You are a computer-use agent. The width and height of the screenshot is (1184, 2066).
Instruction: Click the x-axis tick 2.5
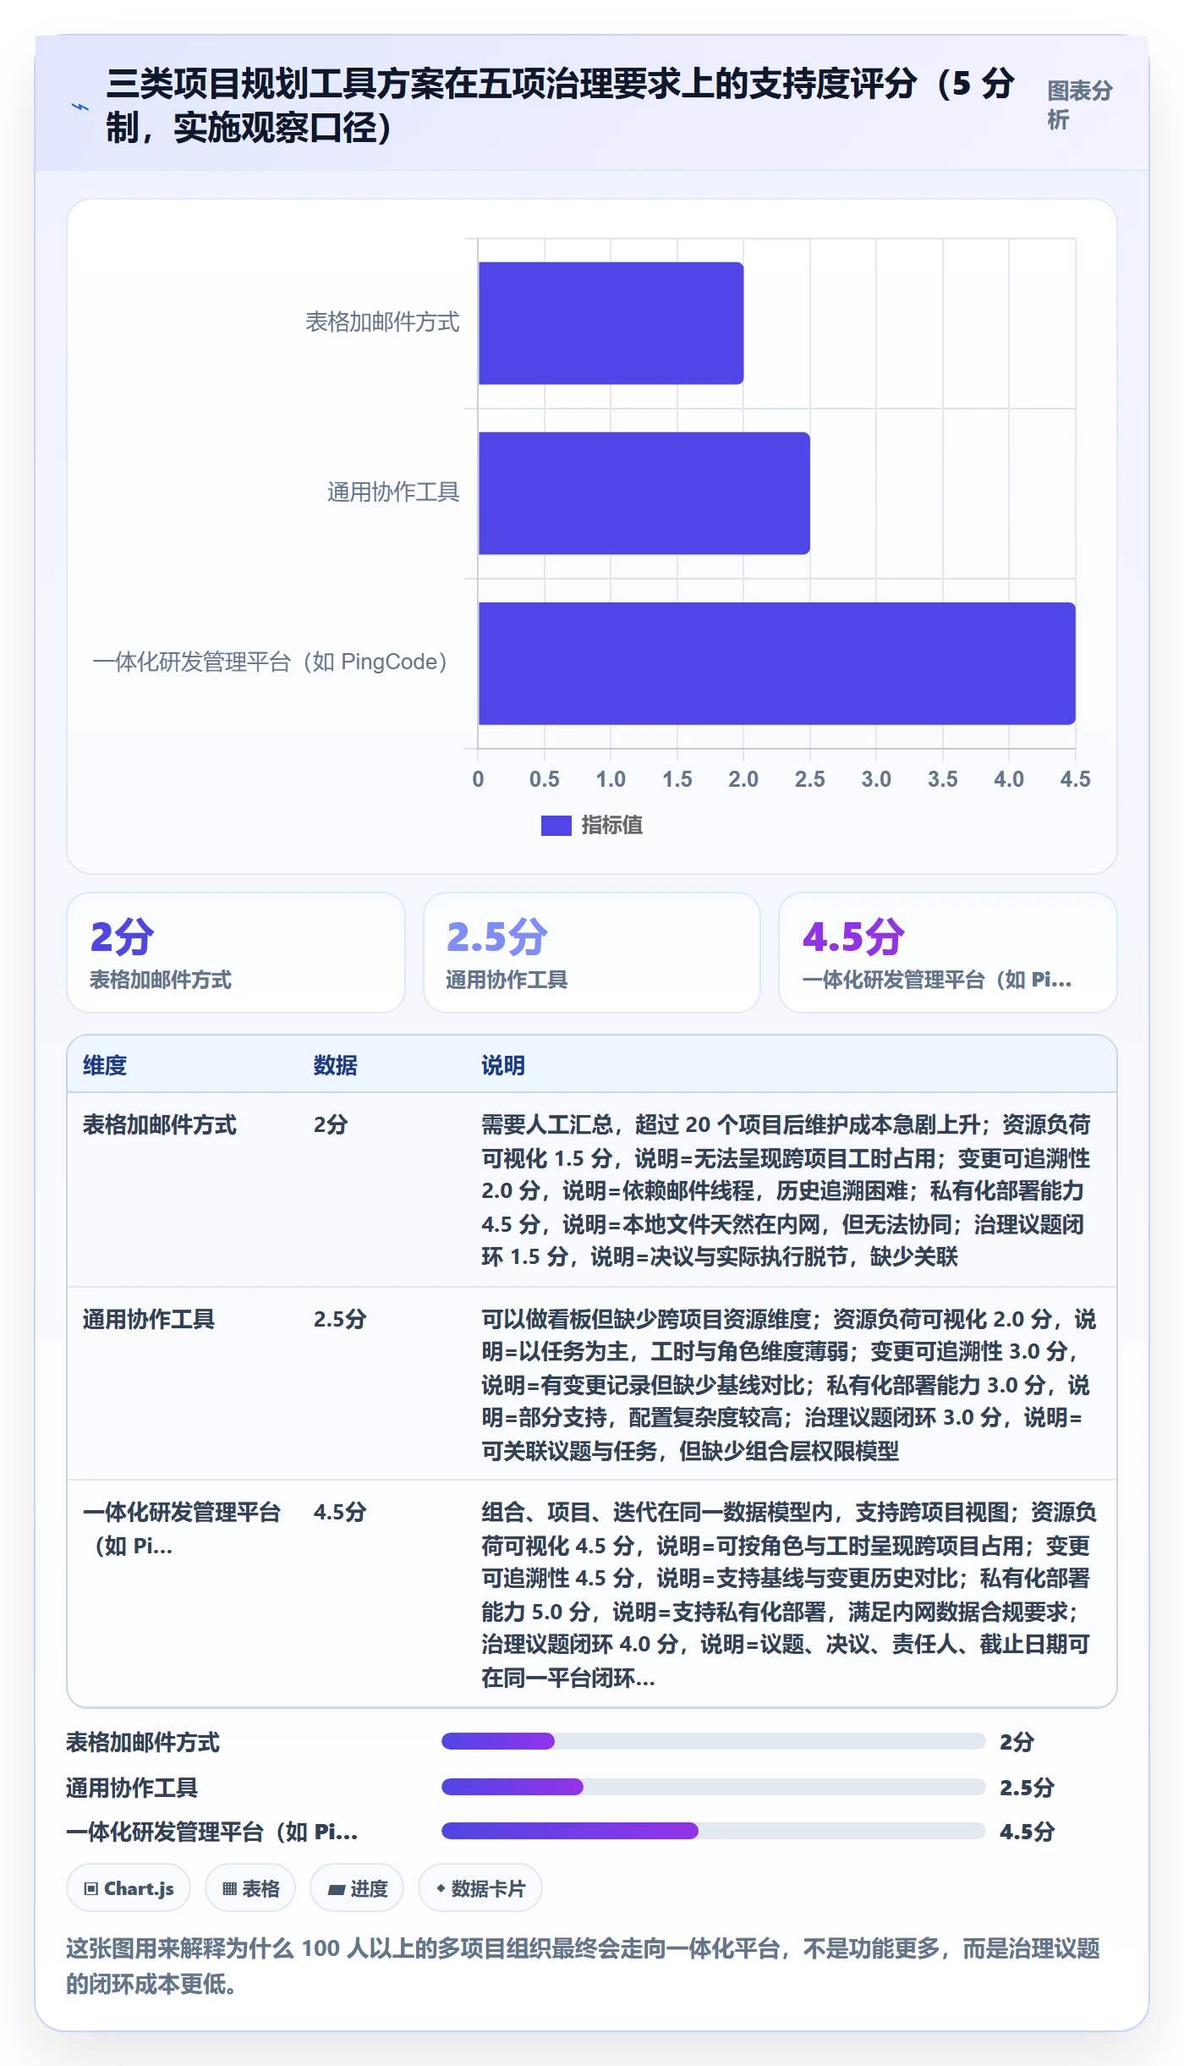[x=809, y=779]
